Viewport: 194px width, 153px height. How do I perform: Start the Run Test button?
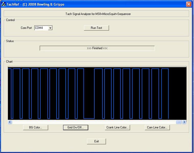click(96, 28)
